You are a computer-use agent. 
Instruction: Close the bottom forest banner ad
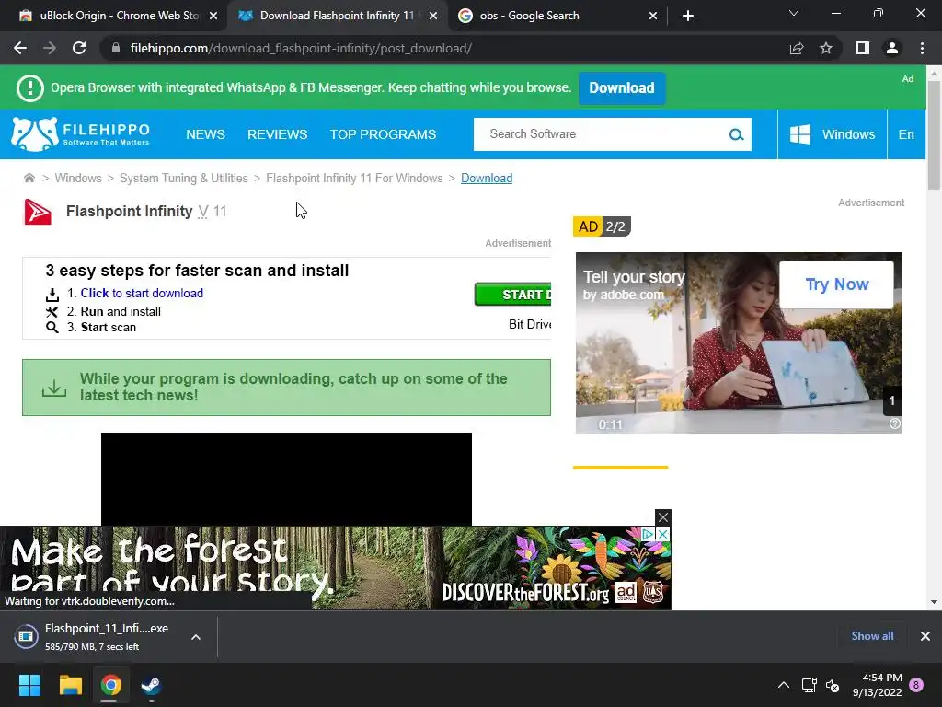tap(662, 517)
